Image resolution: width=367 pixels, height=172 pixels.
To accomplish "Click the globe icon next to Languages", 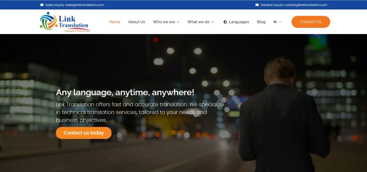I will [x=225, y=22].
